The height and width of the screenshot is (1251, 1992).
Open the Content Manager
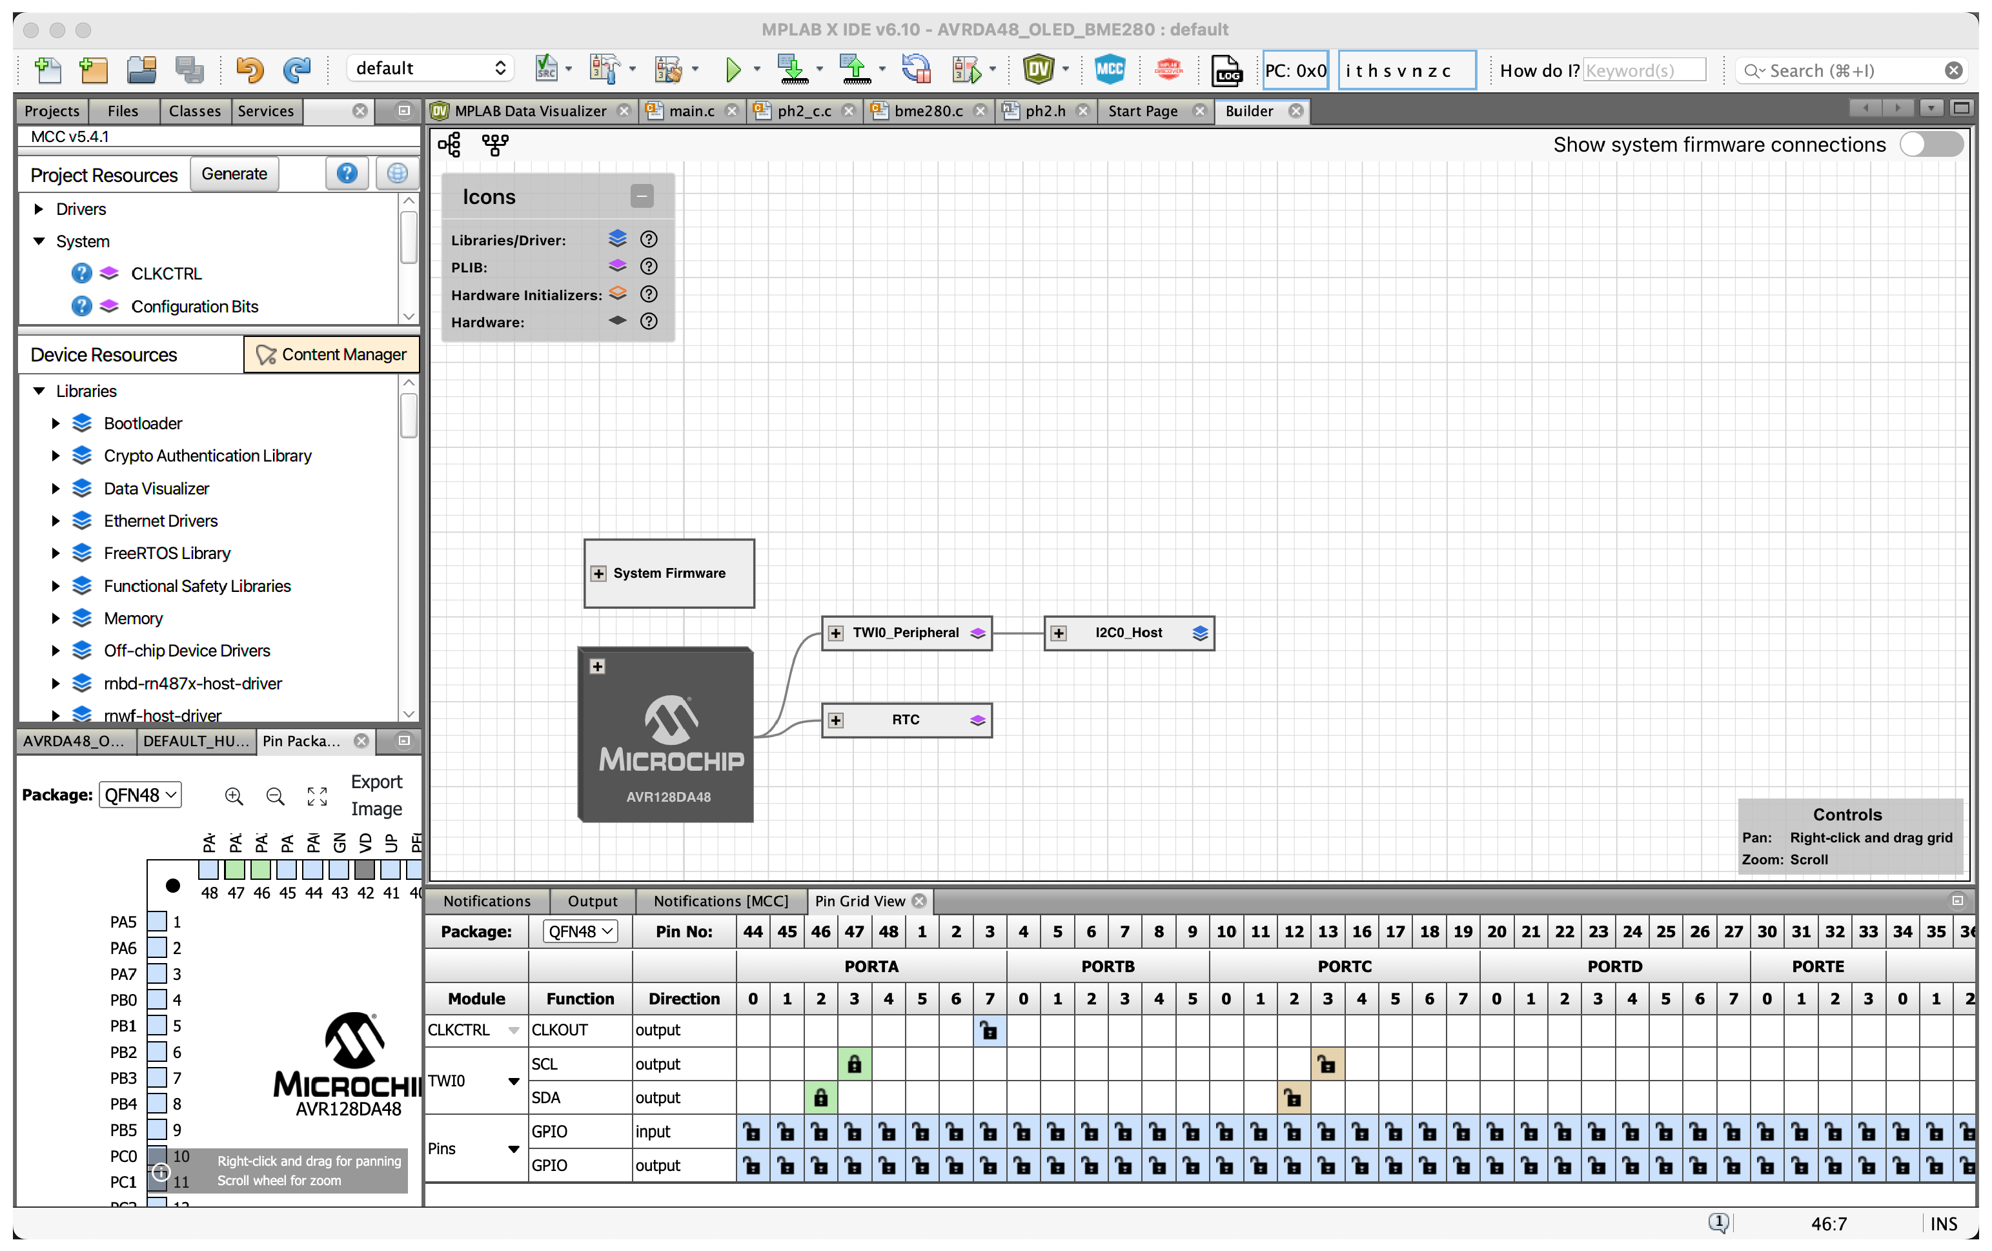point(332,354)
